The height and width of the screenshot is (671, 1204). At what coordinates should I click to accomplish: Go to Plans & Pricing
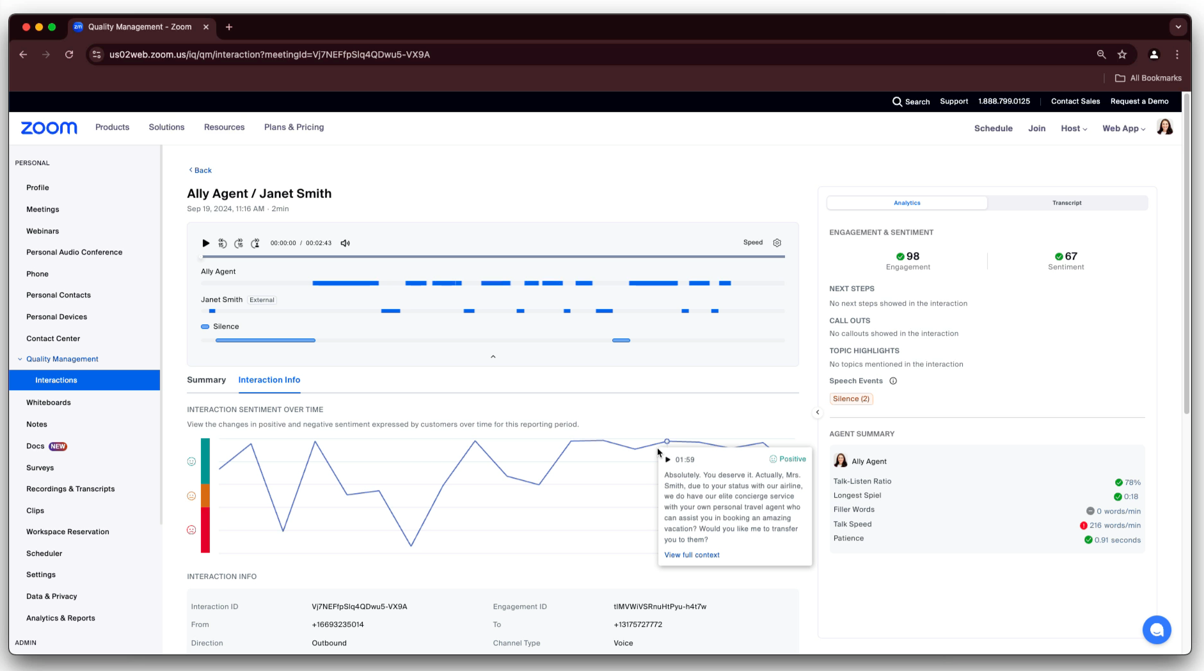(x=294, y=127)
